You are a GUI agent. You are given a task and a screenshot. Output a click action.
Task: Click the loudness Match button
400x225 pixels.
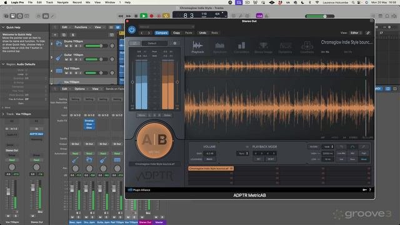(x=210, y=159)
